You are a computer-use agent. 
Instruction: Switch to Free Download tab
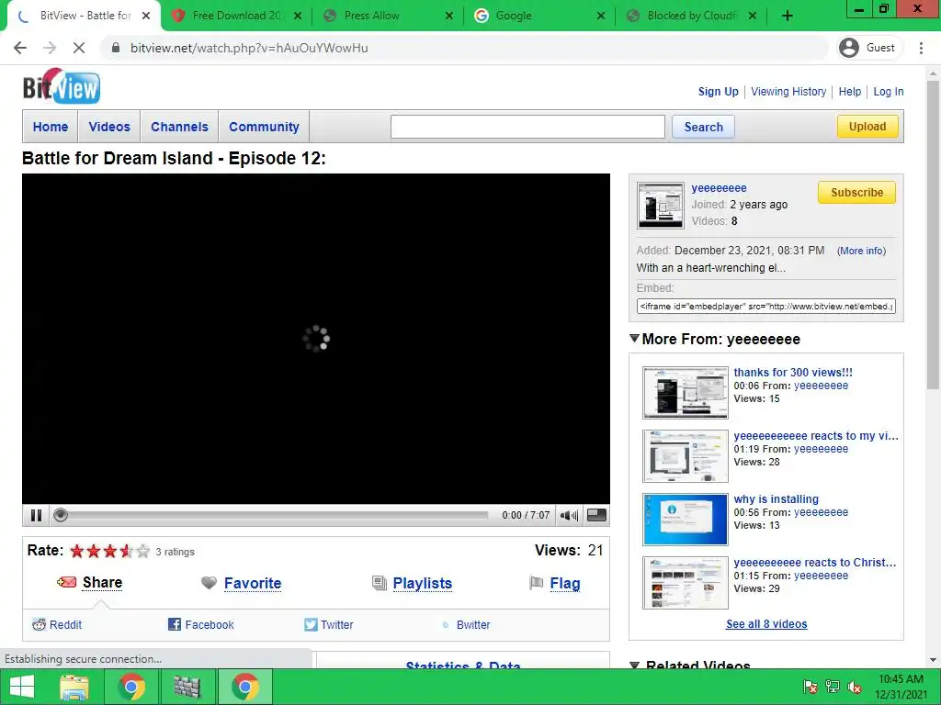tap(237, 16)
